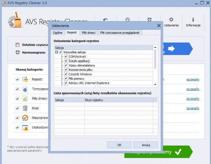Click the AVS Registry Cleaner broom logo
Screen dimensions: 211x164
click(x=15, y=20)
